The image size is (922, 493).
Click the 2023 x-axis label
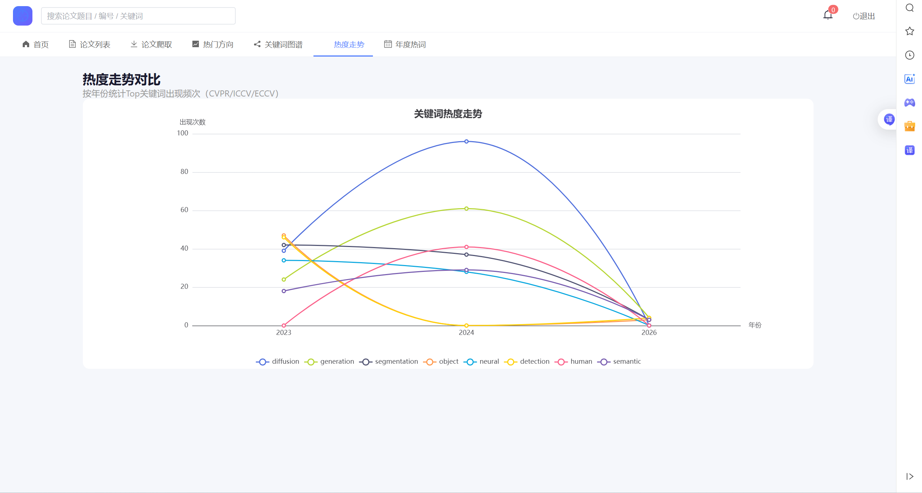click(x=284, y=333)
